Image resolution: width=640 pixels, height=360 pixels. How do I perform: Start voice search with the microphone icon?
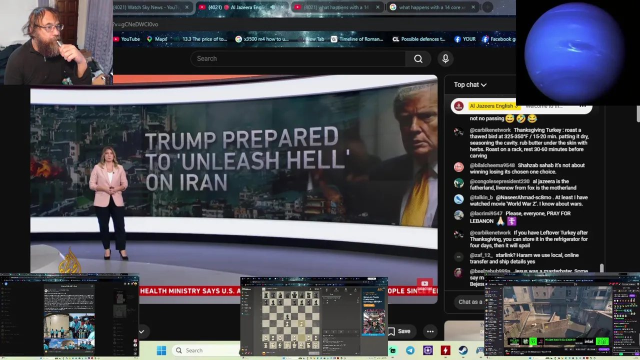445,58
